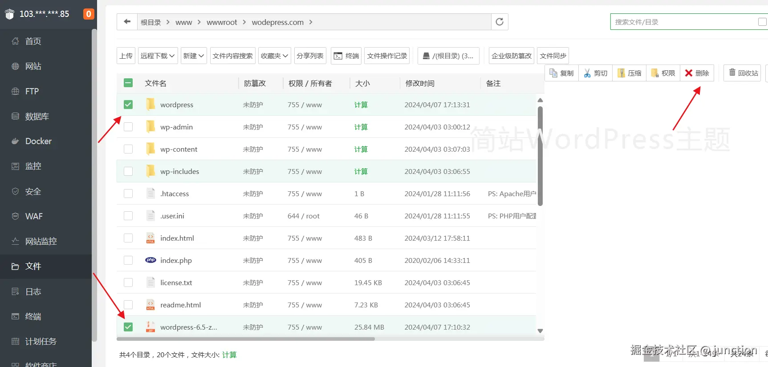Open the terminal (终端) toolbar button

pyautogui.click(x=347, y=56)
